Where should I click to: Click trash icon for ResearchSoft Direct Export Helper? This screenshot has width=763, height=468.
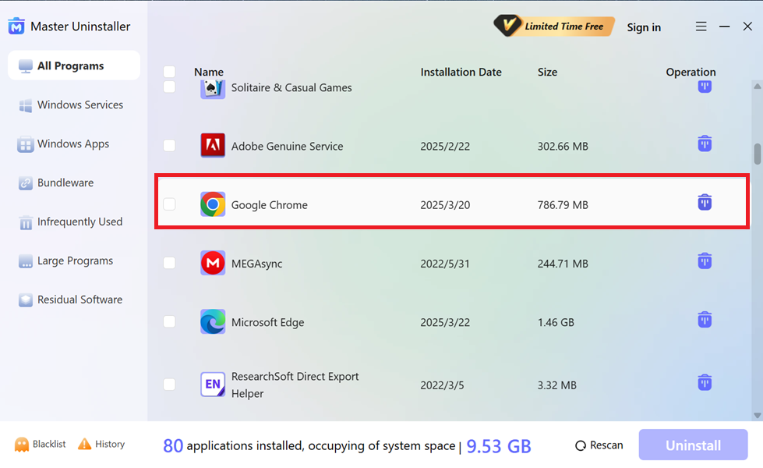(x=705, y=382)
